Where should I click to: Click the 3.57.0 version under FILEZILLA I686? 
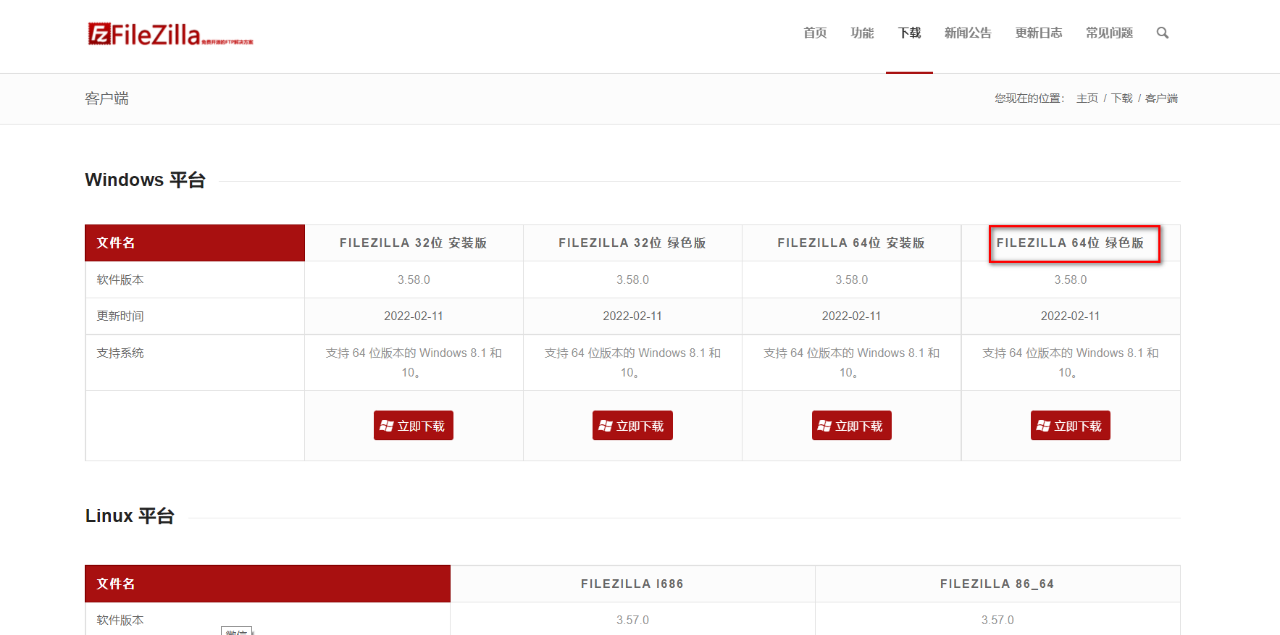click(x=632, y=621)
